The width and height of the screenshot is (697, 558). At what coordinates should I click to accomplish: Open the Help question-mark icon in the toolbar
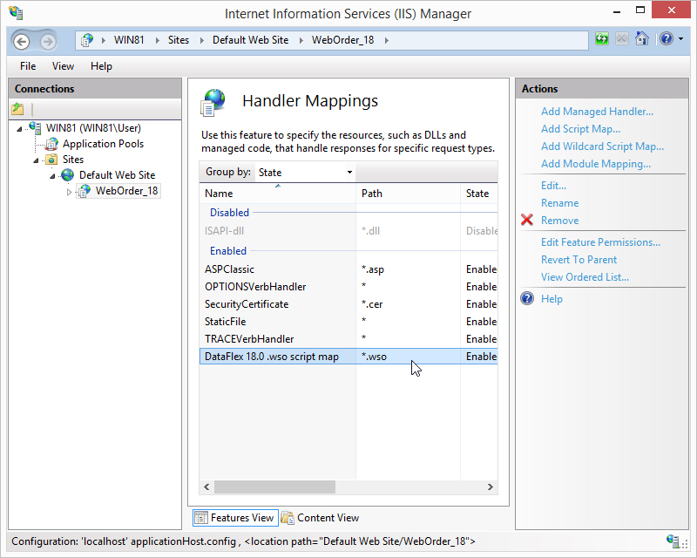(666, 38)
